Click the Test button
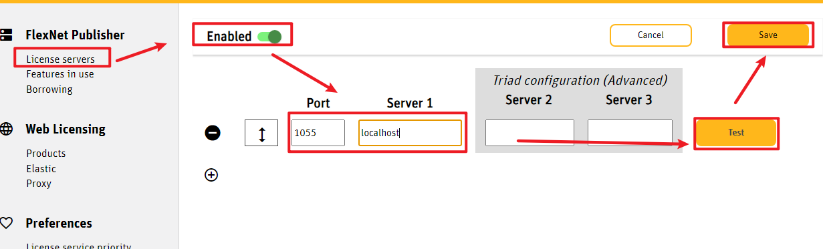The height and width of the screenshot is (249, 823). click(x=736, y=133)
